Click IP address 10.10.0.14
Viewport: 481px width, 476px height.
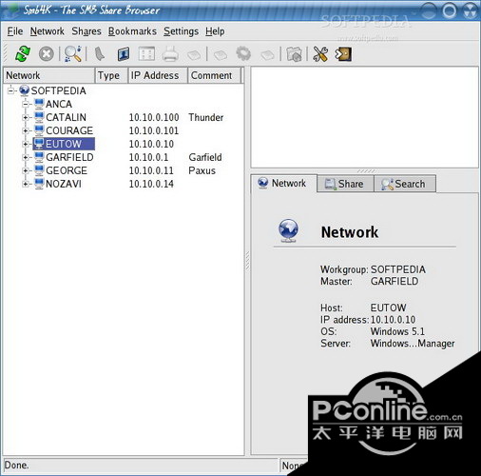pyautogui.click(x=151, y=184)
